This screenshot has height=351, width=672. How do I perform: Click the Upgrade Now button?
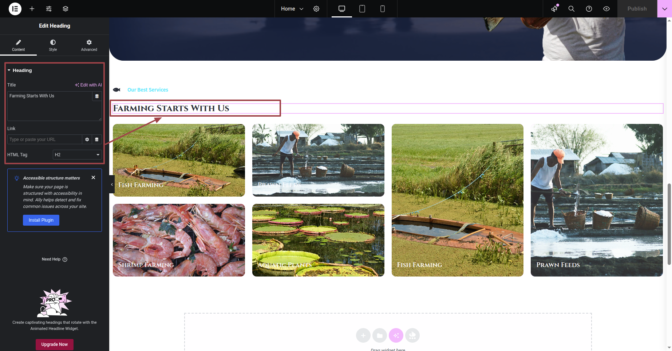click(x=55, y=344)
